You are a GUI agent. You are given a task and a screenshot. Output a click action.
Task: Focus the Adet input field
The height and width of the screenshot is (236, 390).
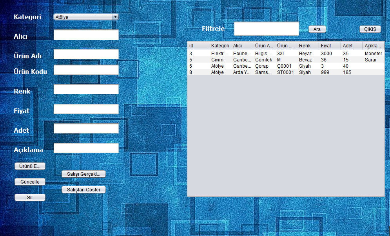coord(86,129)
